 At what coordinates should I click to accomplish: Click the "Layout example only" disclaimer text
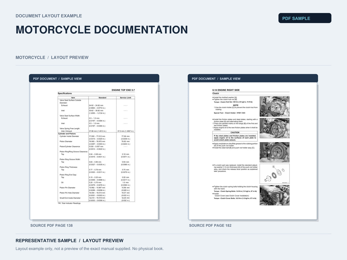(90, 248)
